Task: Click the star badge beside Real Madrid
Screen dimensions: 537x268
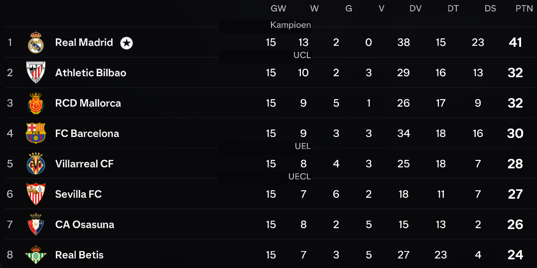Action: (127, 43)
